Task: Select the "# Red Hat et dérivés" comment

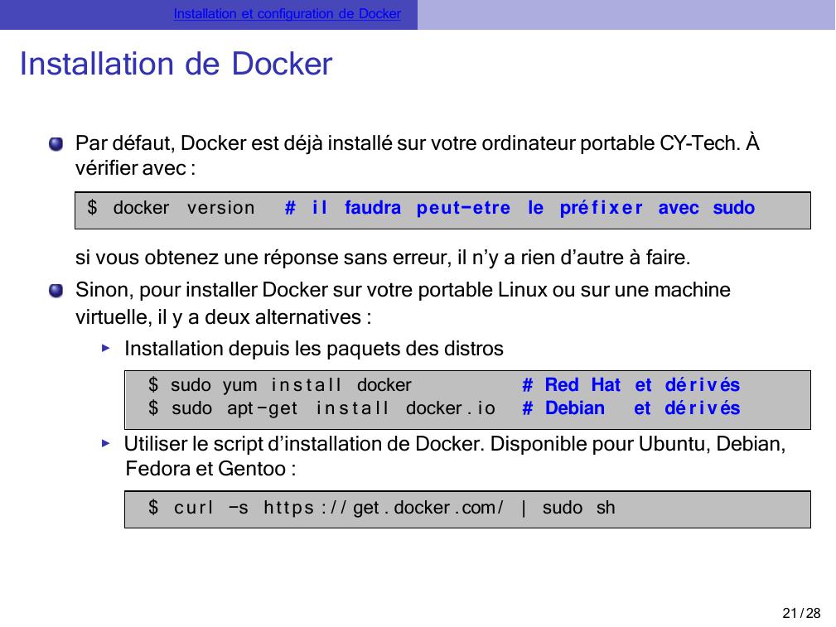Action: pyautogui.click(x=631, y=385)
